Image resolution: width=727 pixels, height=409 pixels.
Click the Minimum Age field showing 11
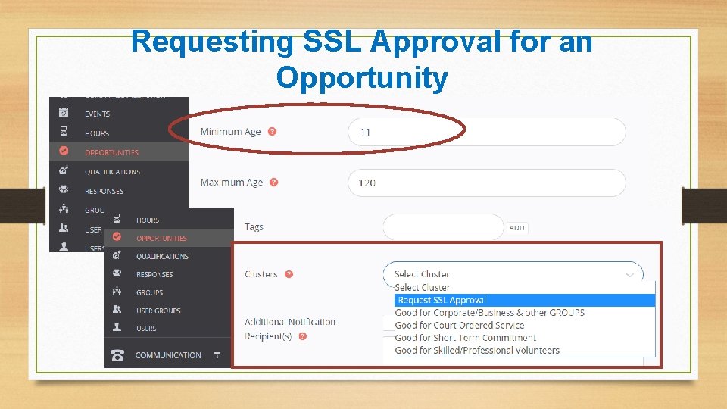click(486, 132)
